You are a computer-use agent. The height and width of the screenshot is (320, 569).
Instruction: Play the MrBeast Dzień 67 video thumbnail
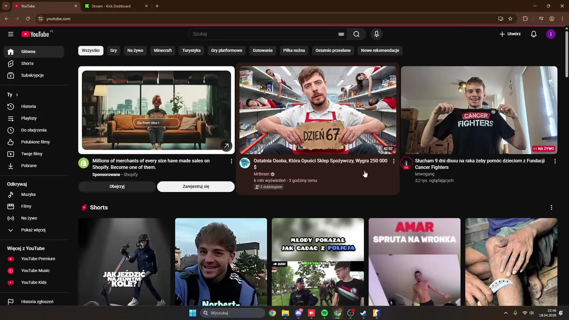point(318,110)
